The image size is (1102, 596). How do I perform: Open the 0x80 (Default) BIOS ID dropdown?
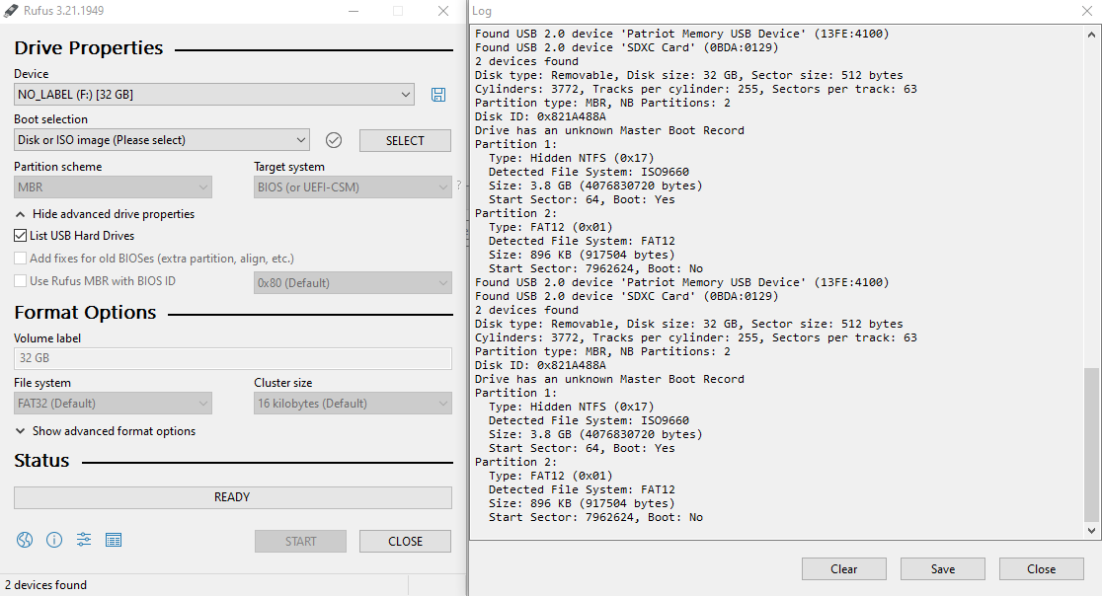(353, 283)
